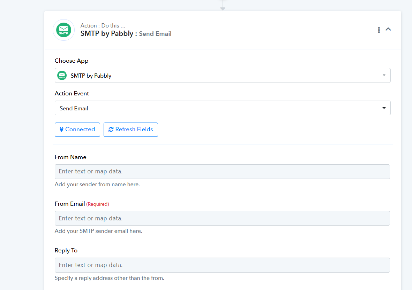Click the 'Add your sender from name here.' hint
Viewport: 412px width, 290px height.
pos(97,184)
